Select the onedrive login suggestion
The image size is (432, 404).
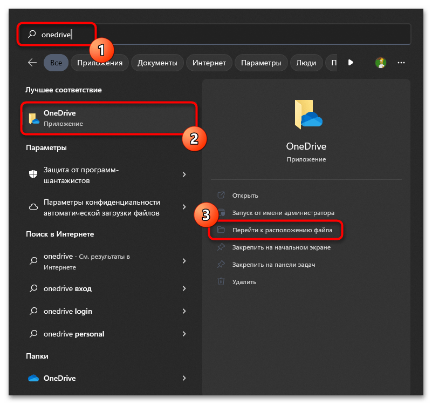107,311
